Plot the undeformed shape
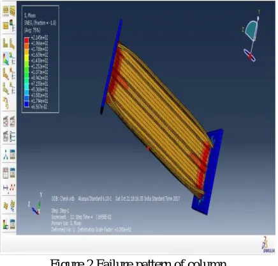 [x=6, y=43]
